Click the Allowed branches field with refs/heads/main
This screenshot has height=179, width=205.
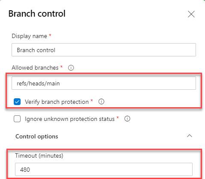[x=104, y=83]
